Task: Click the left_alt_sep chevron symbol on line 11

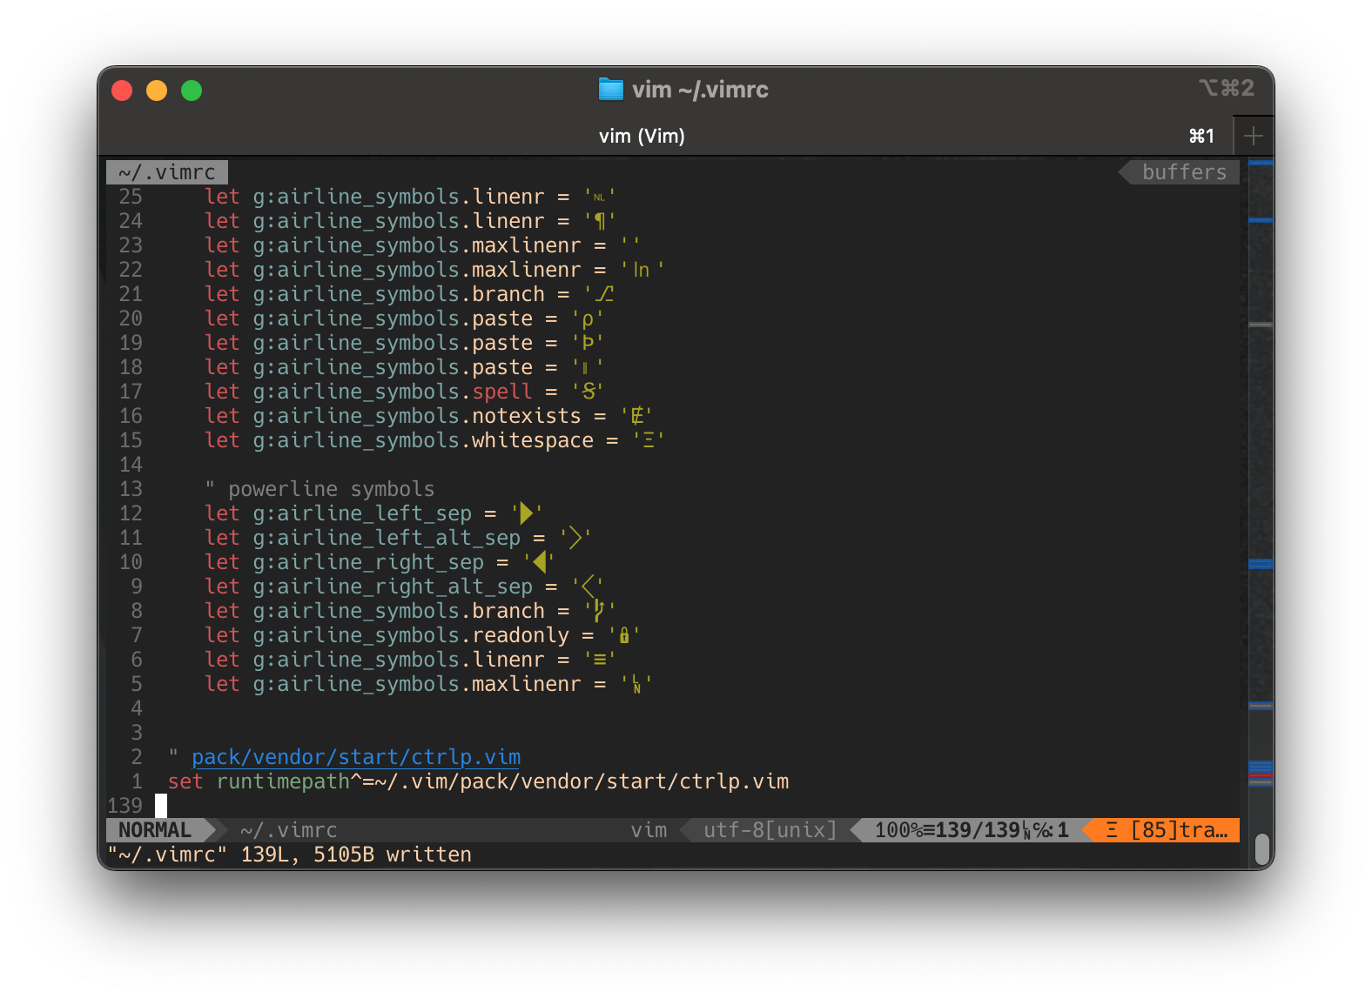Action: 575,538
